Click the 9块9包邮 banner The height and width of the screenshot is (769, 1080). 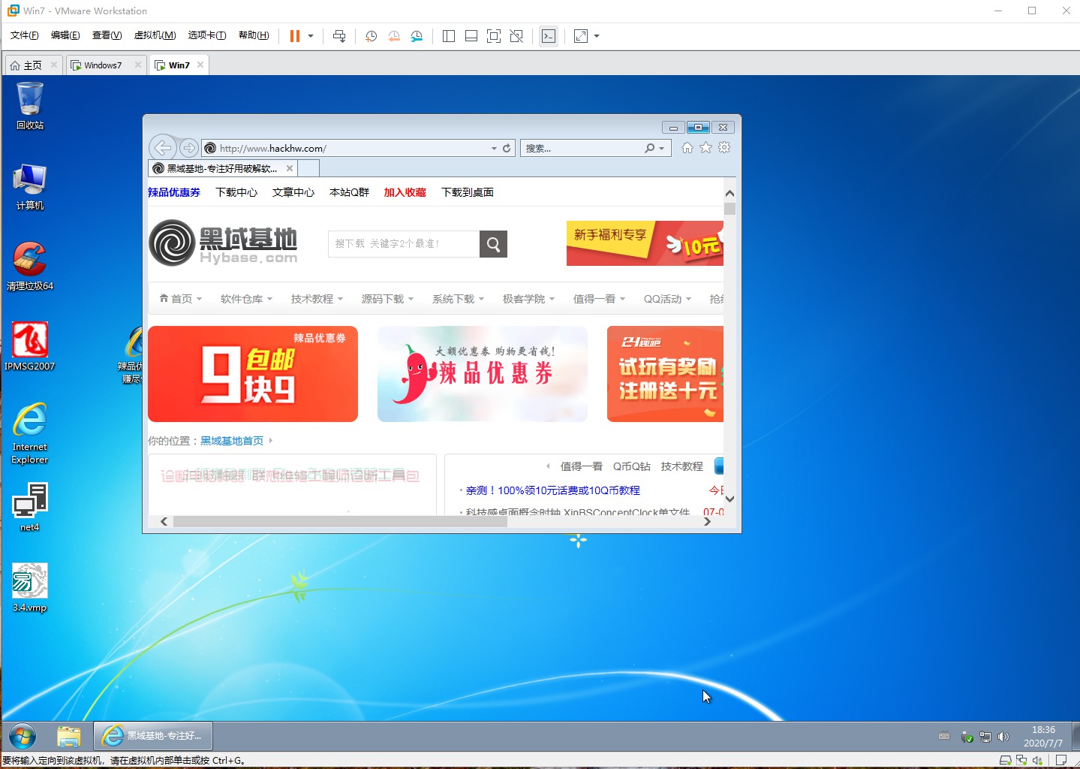coord(253,374)
